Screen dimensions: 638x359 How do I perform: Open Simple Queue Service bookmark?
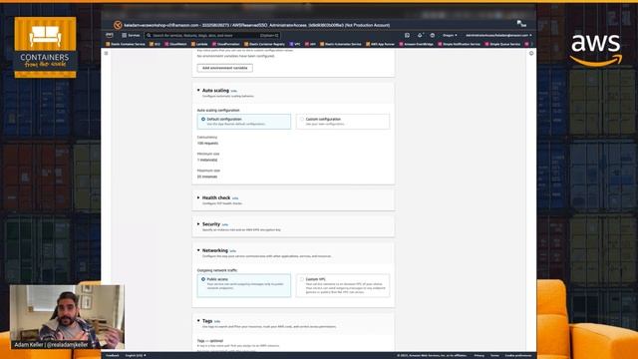pos(502,44)
